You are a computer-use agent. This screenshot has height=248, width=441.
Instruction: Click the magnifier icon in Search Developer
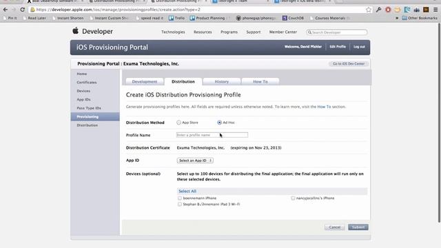pos(309,32)
